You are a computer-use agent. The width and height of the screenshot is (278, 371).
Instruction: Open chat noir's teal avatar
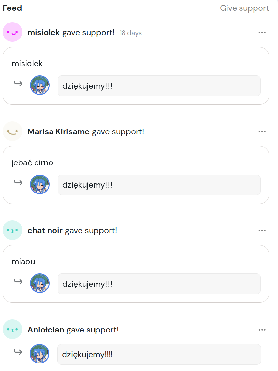tap(12, 230)
